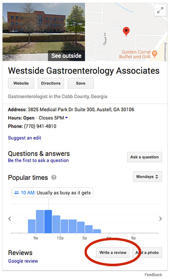Click Be the first to ask a question
170x279 pixels.
click(x=38, y=160)
